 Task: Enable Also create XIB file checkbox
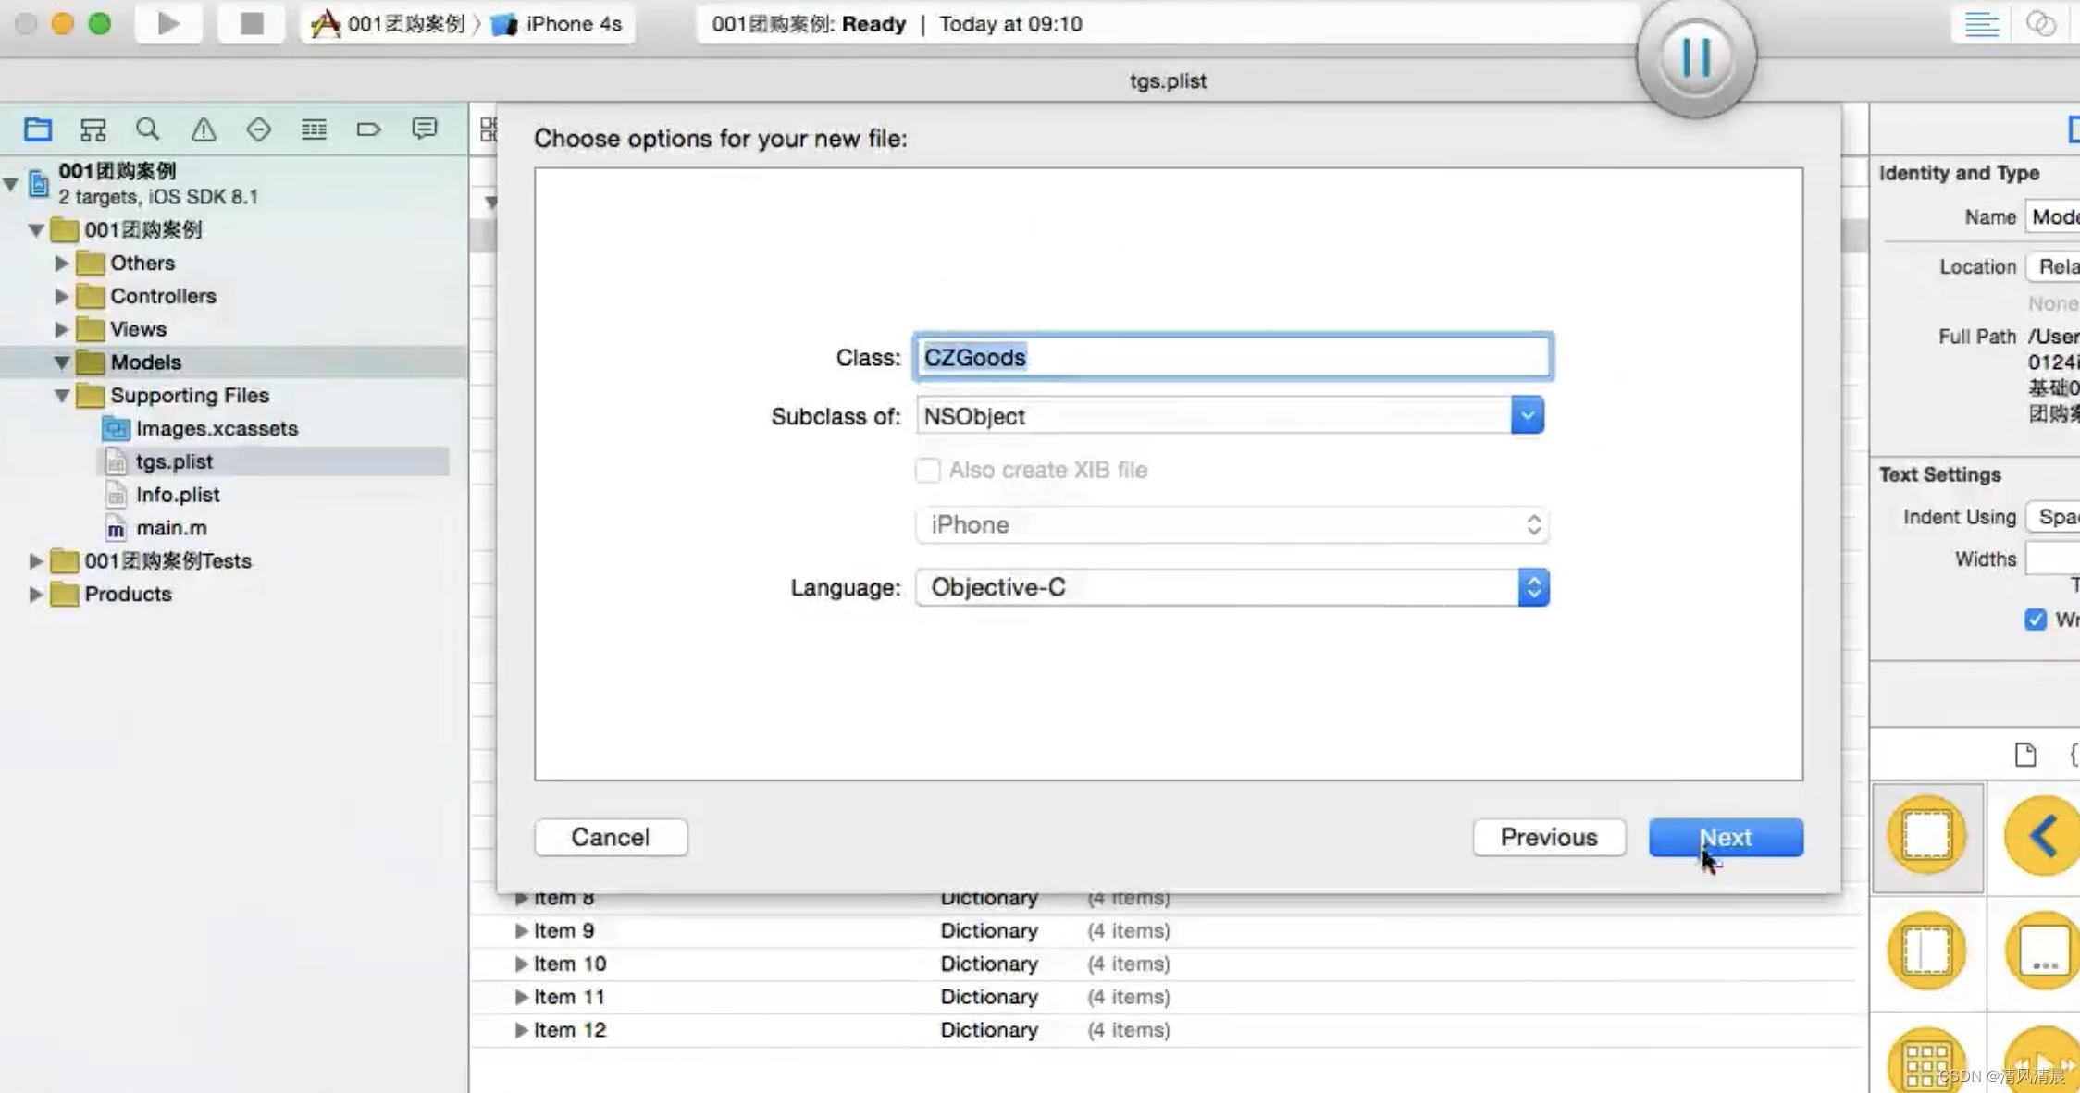pos(927,470)
